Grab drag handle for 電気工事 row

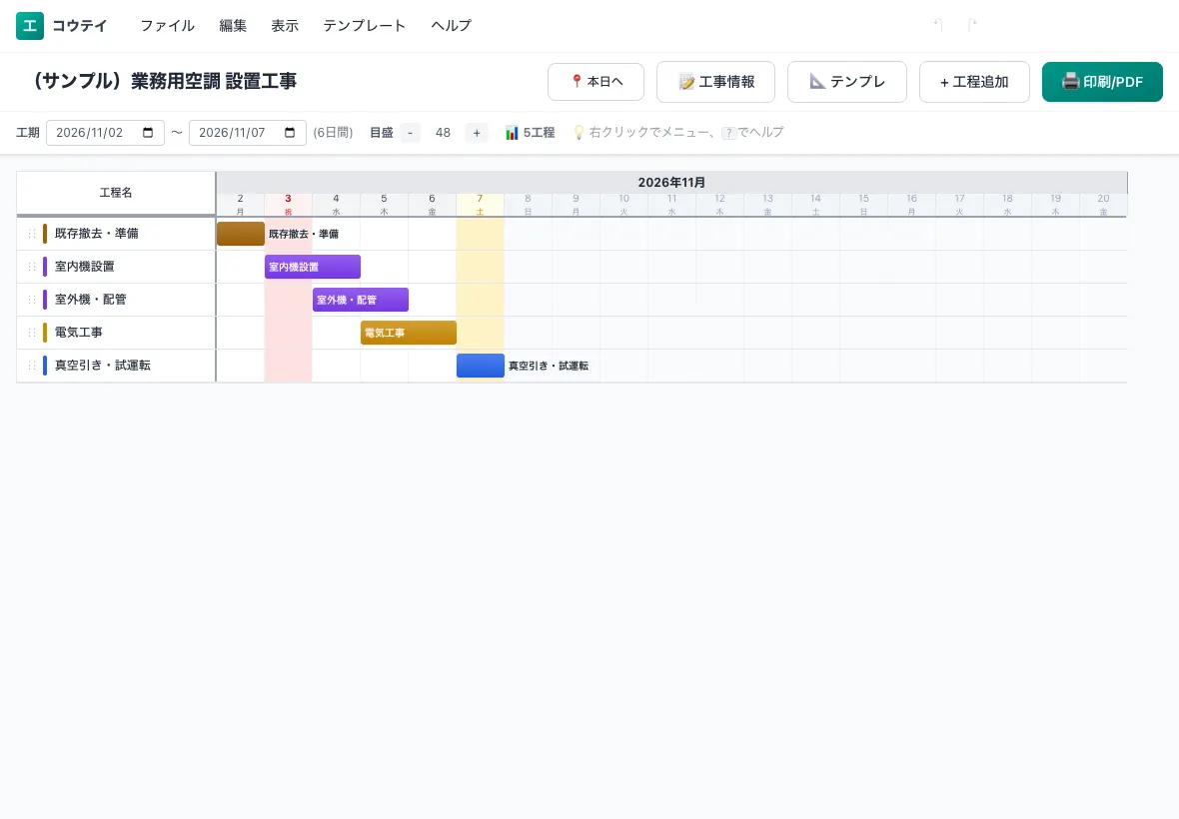pos(32,333)
